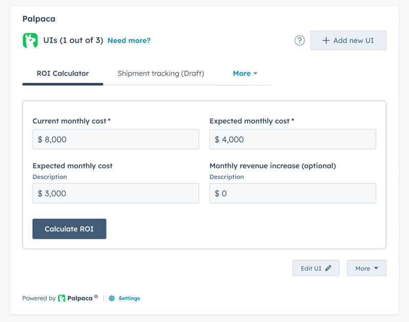The image size is (409, 322).
Task: Click the small Palpaca logo in the footer
Action: click(x=62, y=298)
